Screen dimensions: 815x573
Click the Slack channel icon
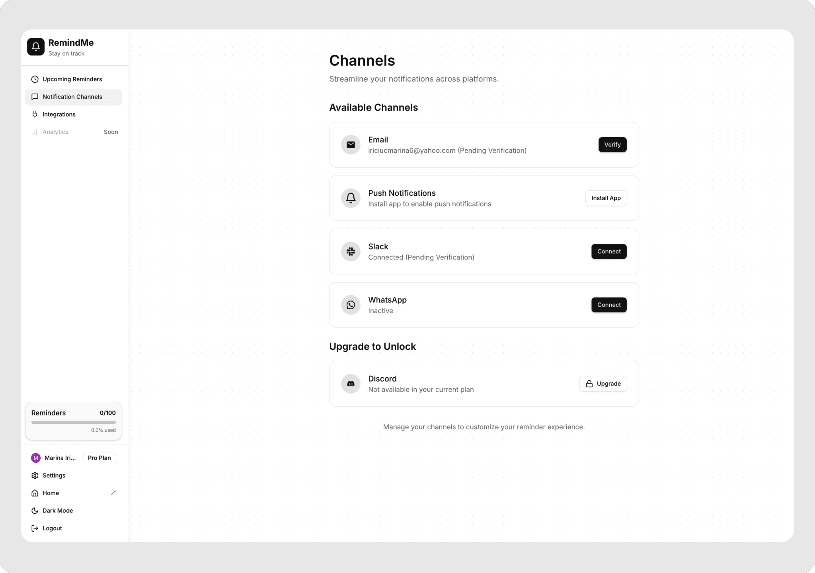[351, 251]
